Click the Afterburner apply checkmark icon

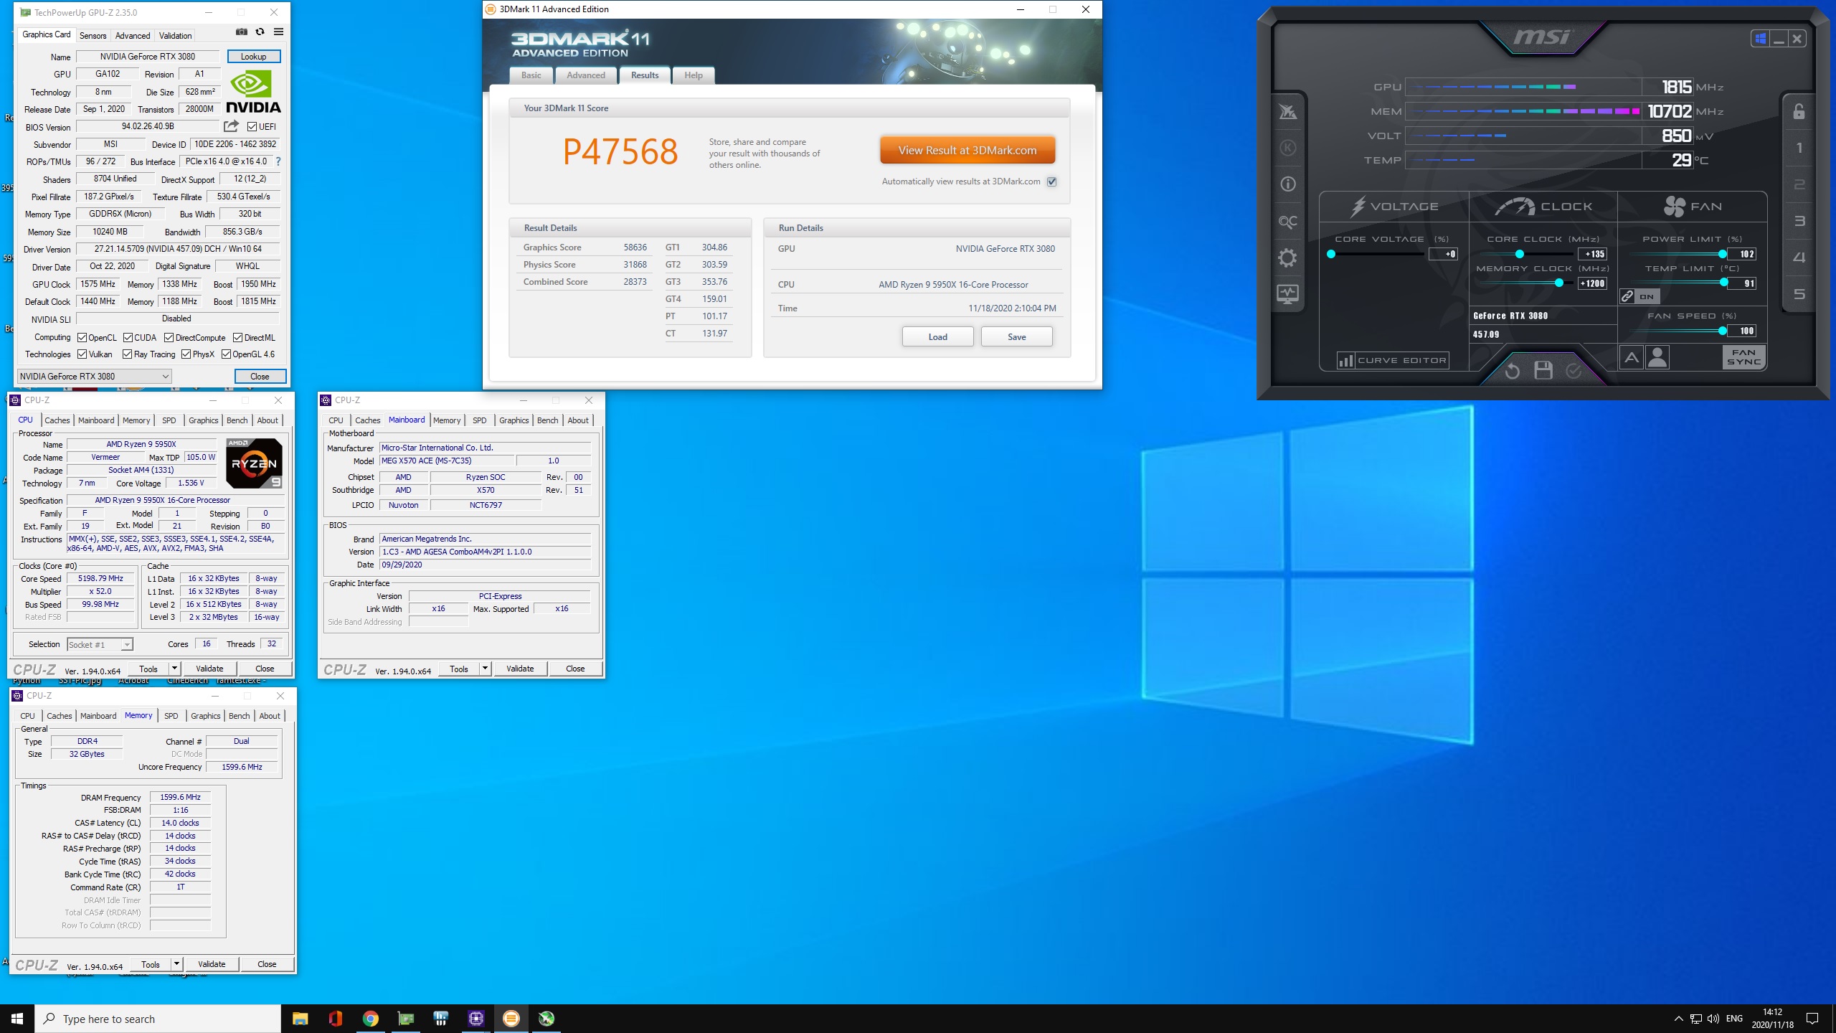tap(1574, 370)
